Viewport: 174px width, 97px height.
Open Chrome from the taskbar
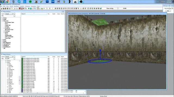pos(8,2)
